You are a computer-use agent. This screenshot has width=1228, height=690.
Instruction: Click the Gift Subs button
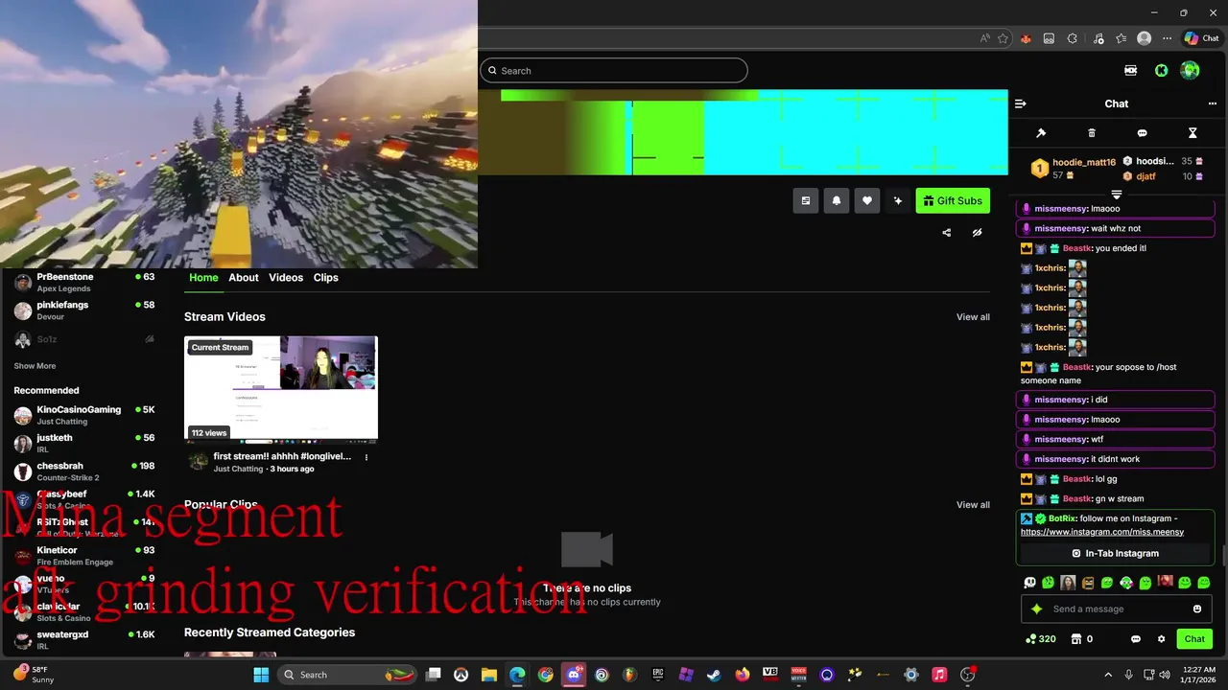pyautogui.click(x=953, y=200)
